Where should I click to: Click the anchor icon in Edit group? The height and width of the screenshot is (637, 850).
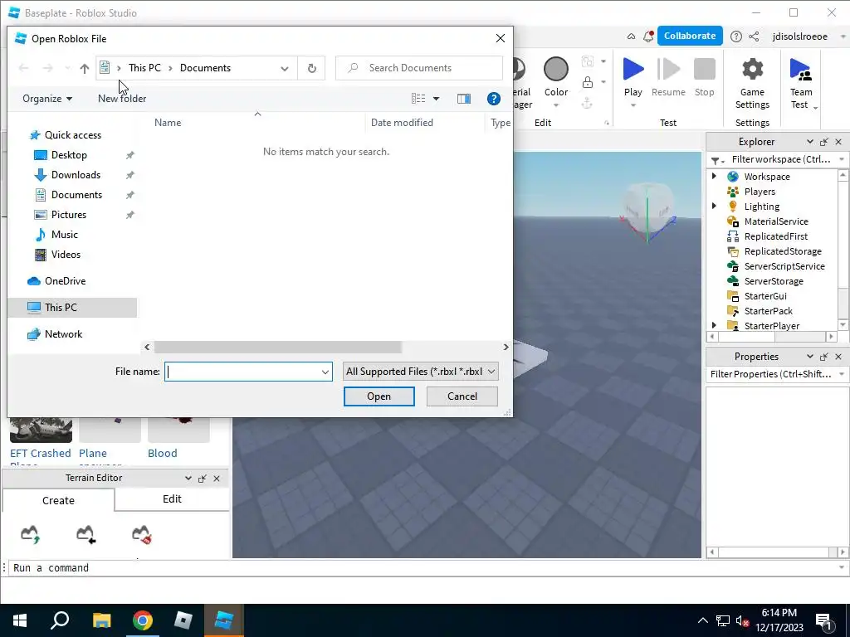click(587, 103)
